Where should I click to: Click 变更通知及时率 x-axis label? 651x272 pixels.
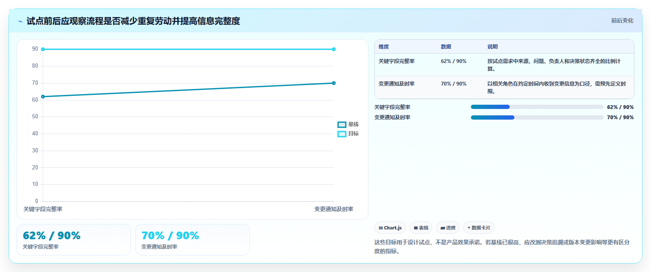point(334,209)
